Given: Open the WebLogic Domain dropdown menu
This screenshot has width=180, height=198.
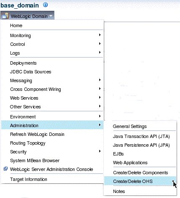Looking at the screenshot, I should click(x=28, y=16).
